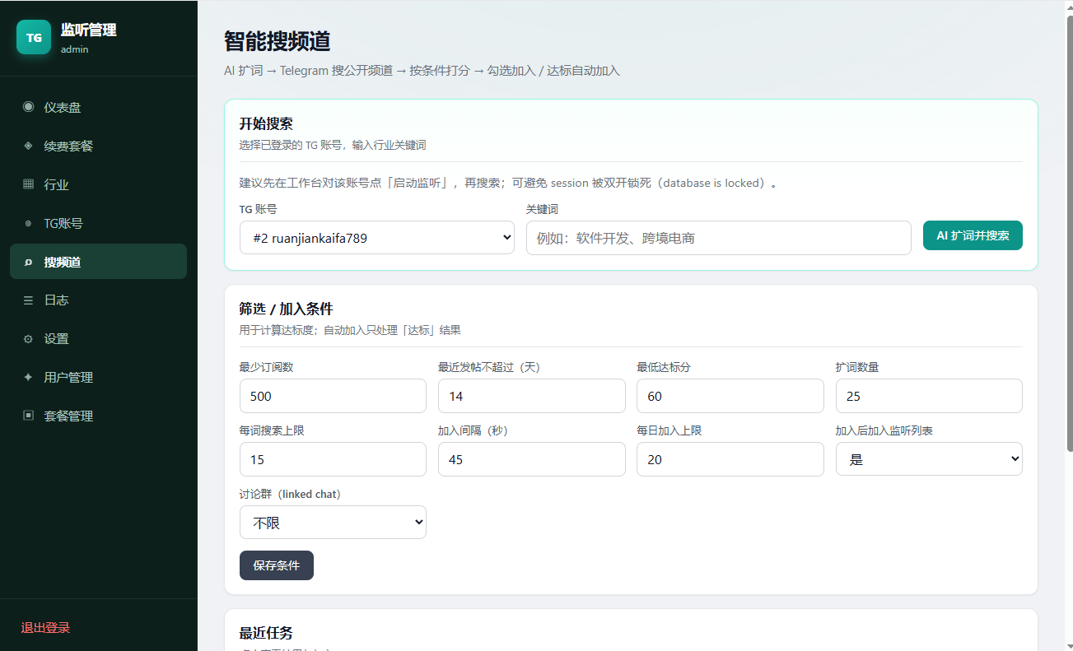Click the 搜频道 magnifier icon
The image size is (1073, 651).
[x=29, y=262]
